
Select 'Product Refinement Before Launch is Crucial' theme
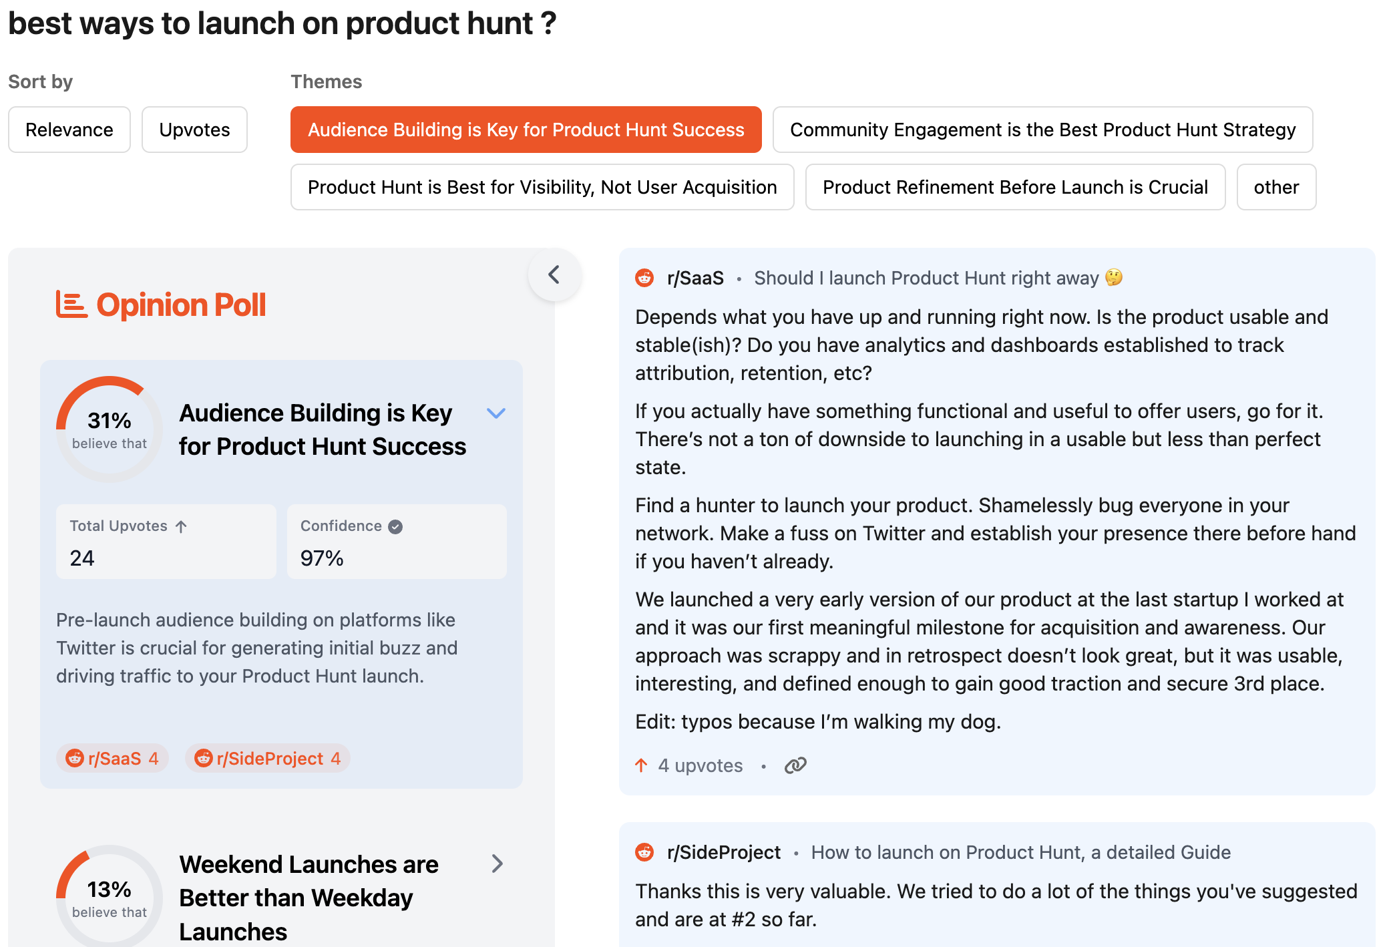pyautogui.click(x=1015, y=187)
